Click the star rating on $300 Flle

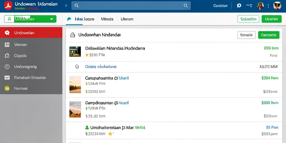click(x=87, y=55)
